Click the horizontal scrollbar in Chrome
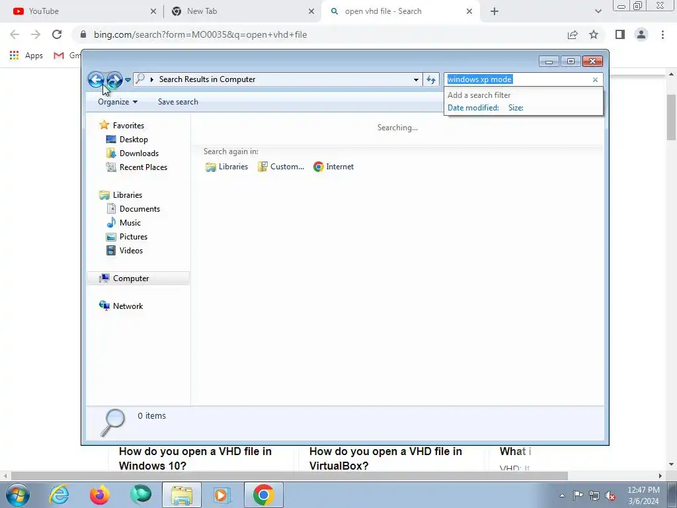This screenshot has width=677, height=508. pos(289,476)
